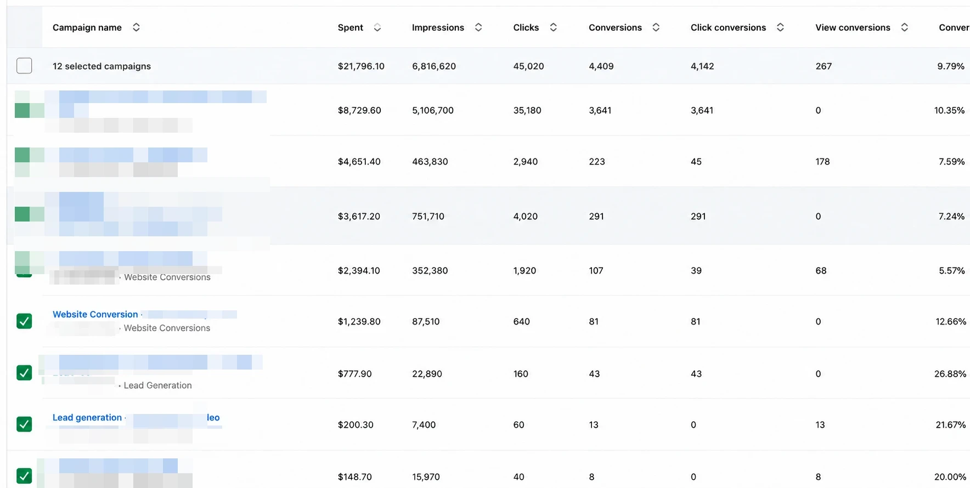Sort Impressions column using arrows icon
The image size is (970, 488).
point(478,27)
